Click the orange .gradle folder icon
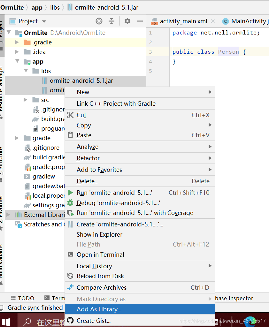Image resolution: width=269 pixels, height=327 pixels. [27, 42]
